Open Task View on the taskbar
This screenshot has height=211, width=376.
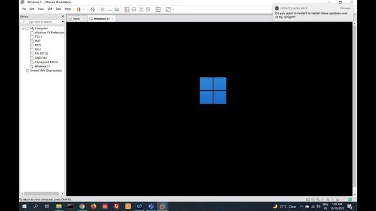(x=47, y=206)
